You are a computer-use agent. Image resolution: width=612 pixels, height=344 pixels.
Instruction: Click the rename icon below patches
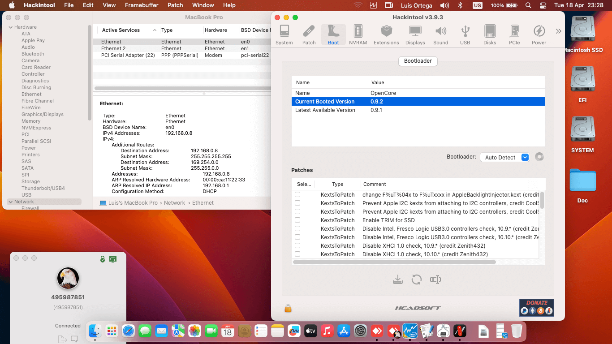click(x=435, y=279)
